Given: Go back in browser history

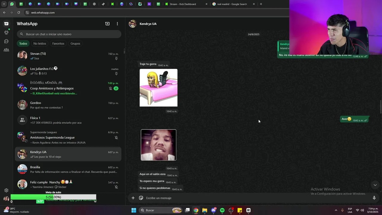Looking at the screenshot, I should [x=4, y=13].
